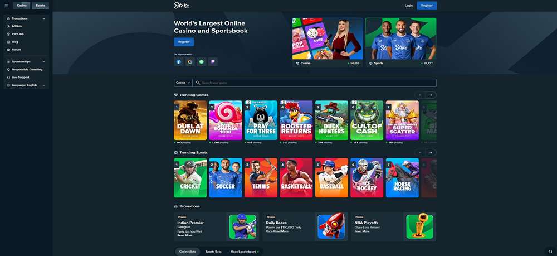This screenshot has width=557, height=256.
Task: Click the Register button under headline
Action: 184,42
